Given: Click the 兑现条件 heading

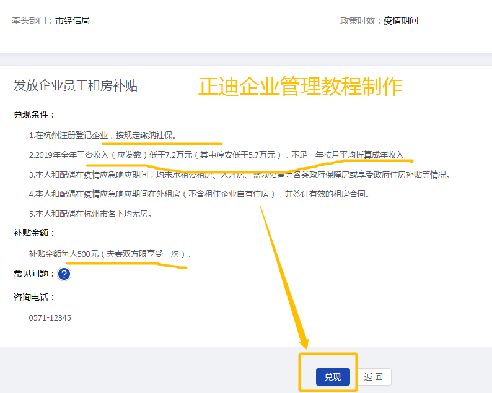Looking at the screenshot, I should pos(35,114).
